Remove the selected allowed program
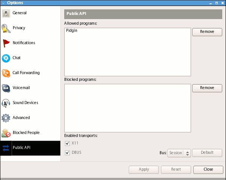 (x=207, y=32)
